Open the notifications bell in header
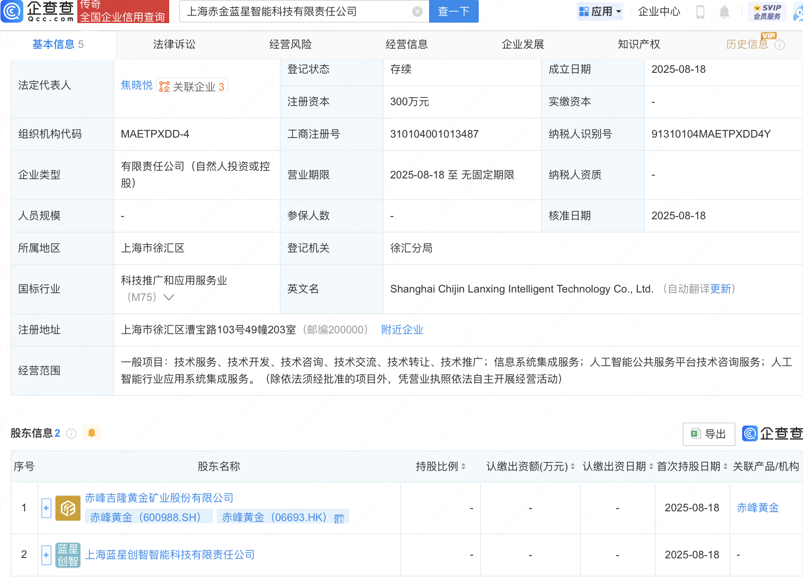Image resolution: width=803 pixels, height=577 pixels. pyautogui.click(x=724, y=12)
